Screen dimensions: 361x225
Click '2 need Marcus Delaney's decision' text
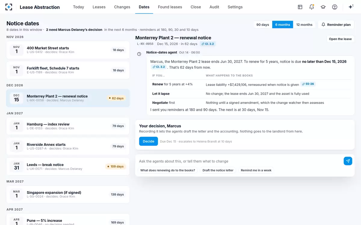coord(74,30)
